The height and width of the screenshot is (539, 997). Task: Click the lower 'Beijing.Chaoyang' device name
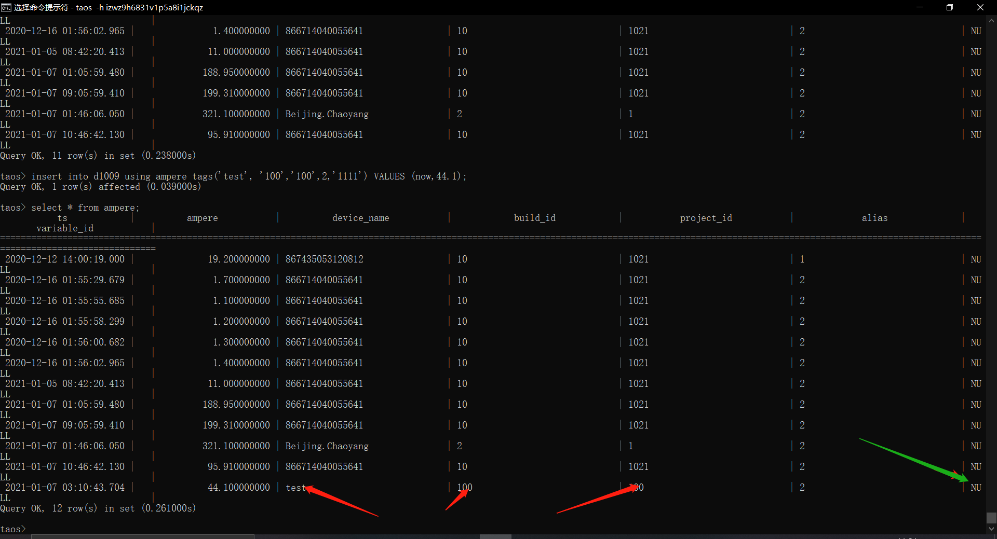pyautogui.click(x=327, y=446)
